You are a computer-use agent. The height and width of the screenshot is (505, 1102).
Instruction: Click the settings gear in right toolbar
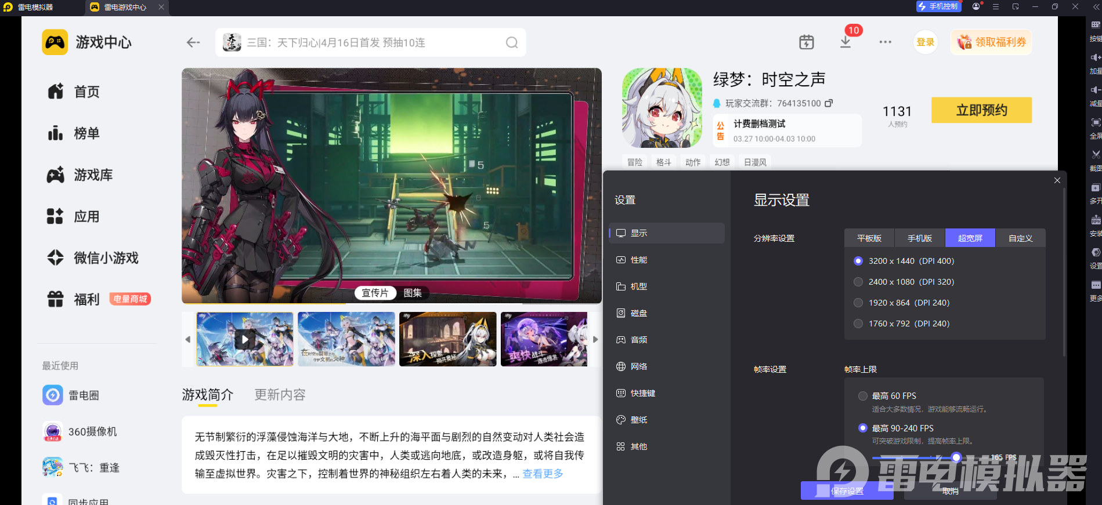click(1095, 253)
